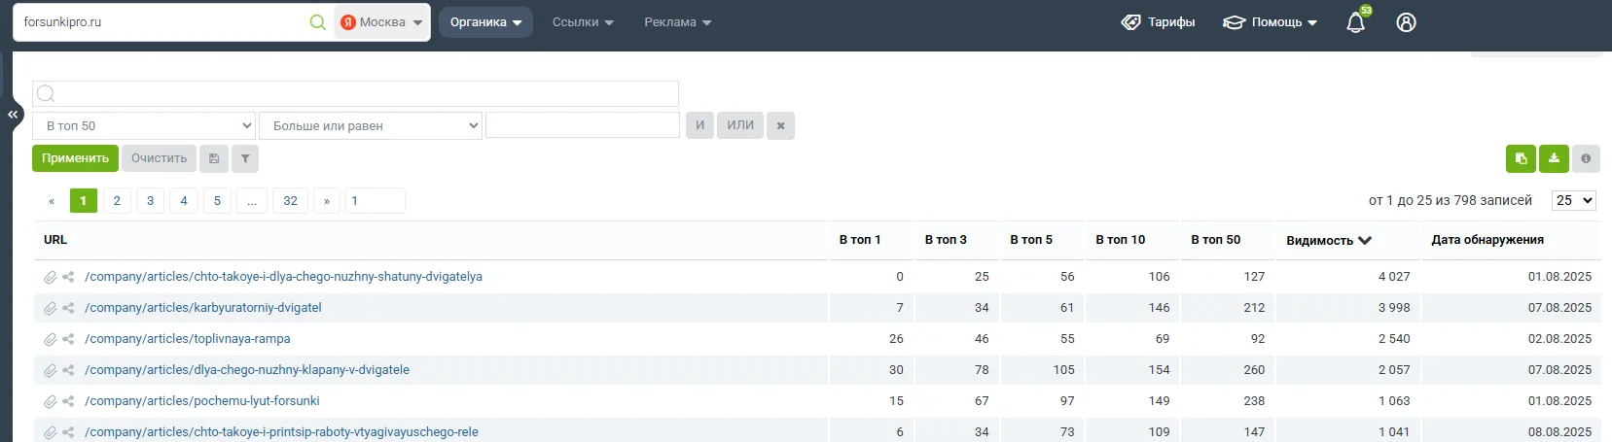Open the Ссылки menu
This screenshot has height=442, width=1612.
[x=583, y=22]
